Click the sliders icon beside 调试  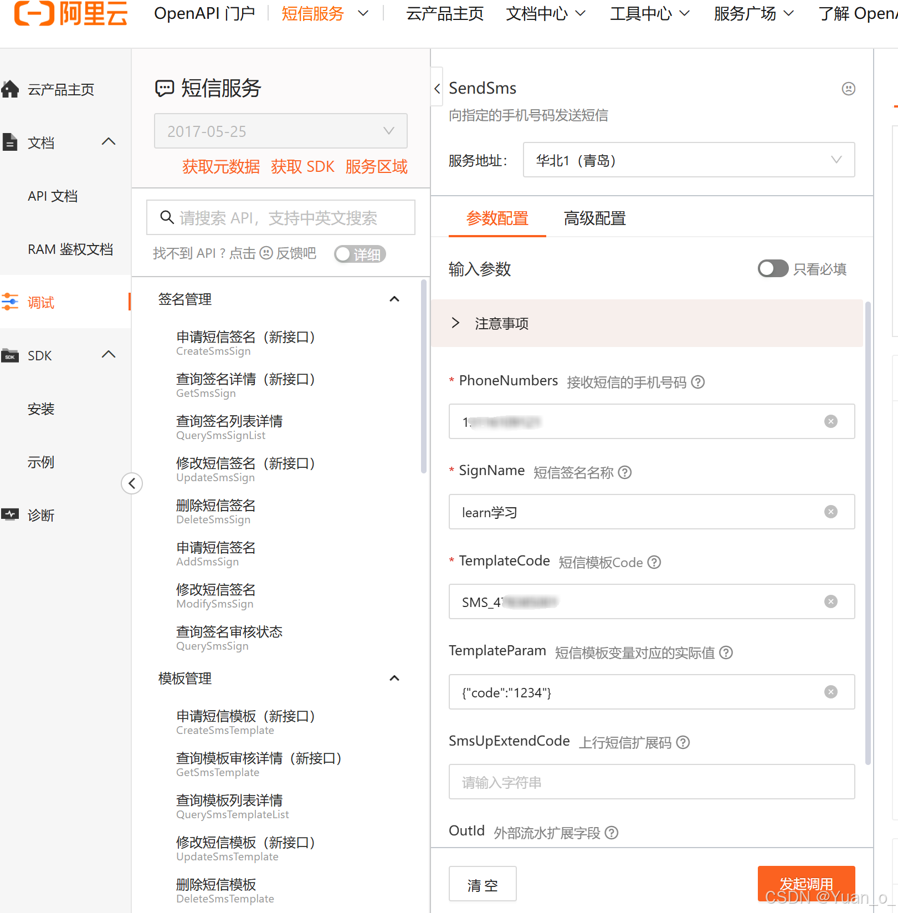point(10,302)
